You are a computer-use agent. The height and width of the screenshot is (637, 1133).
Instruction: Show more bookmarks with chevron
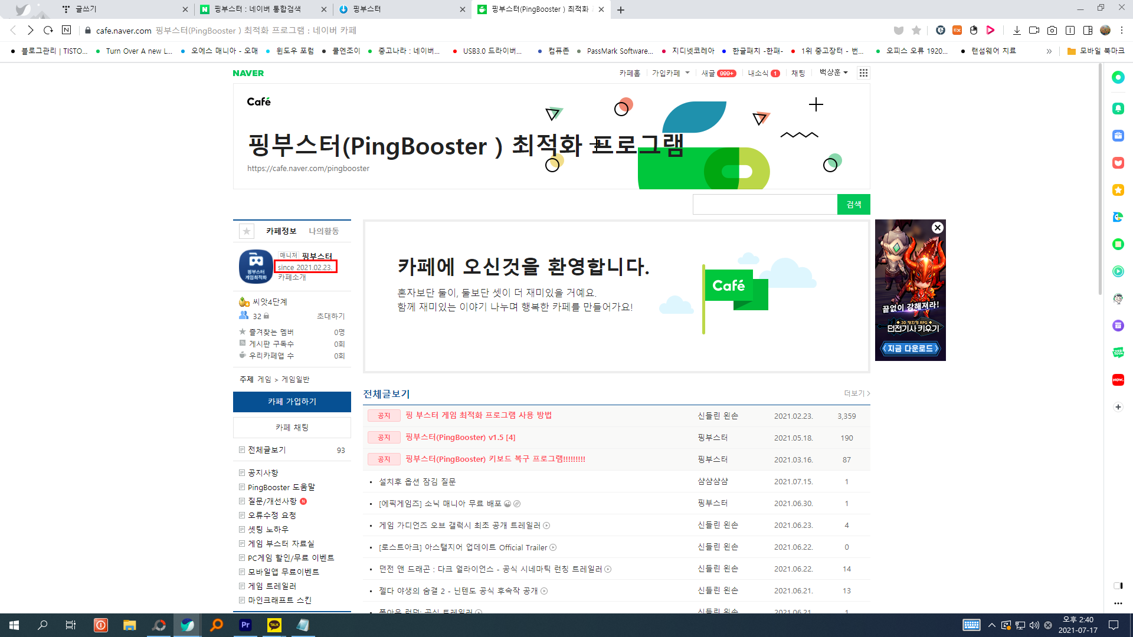click(1049, 51)
